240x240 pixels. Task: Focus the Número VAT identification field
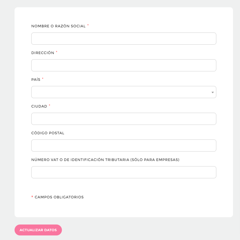click(123, 172)
